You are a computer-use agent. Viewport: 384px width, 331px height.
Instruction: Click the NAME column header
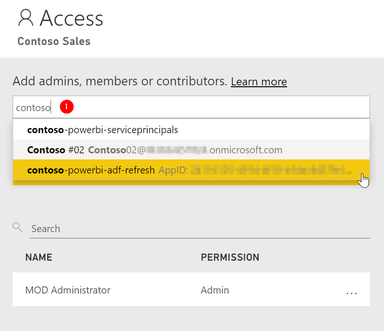(39, 257)
